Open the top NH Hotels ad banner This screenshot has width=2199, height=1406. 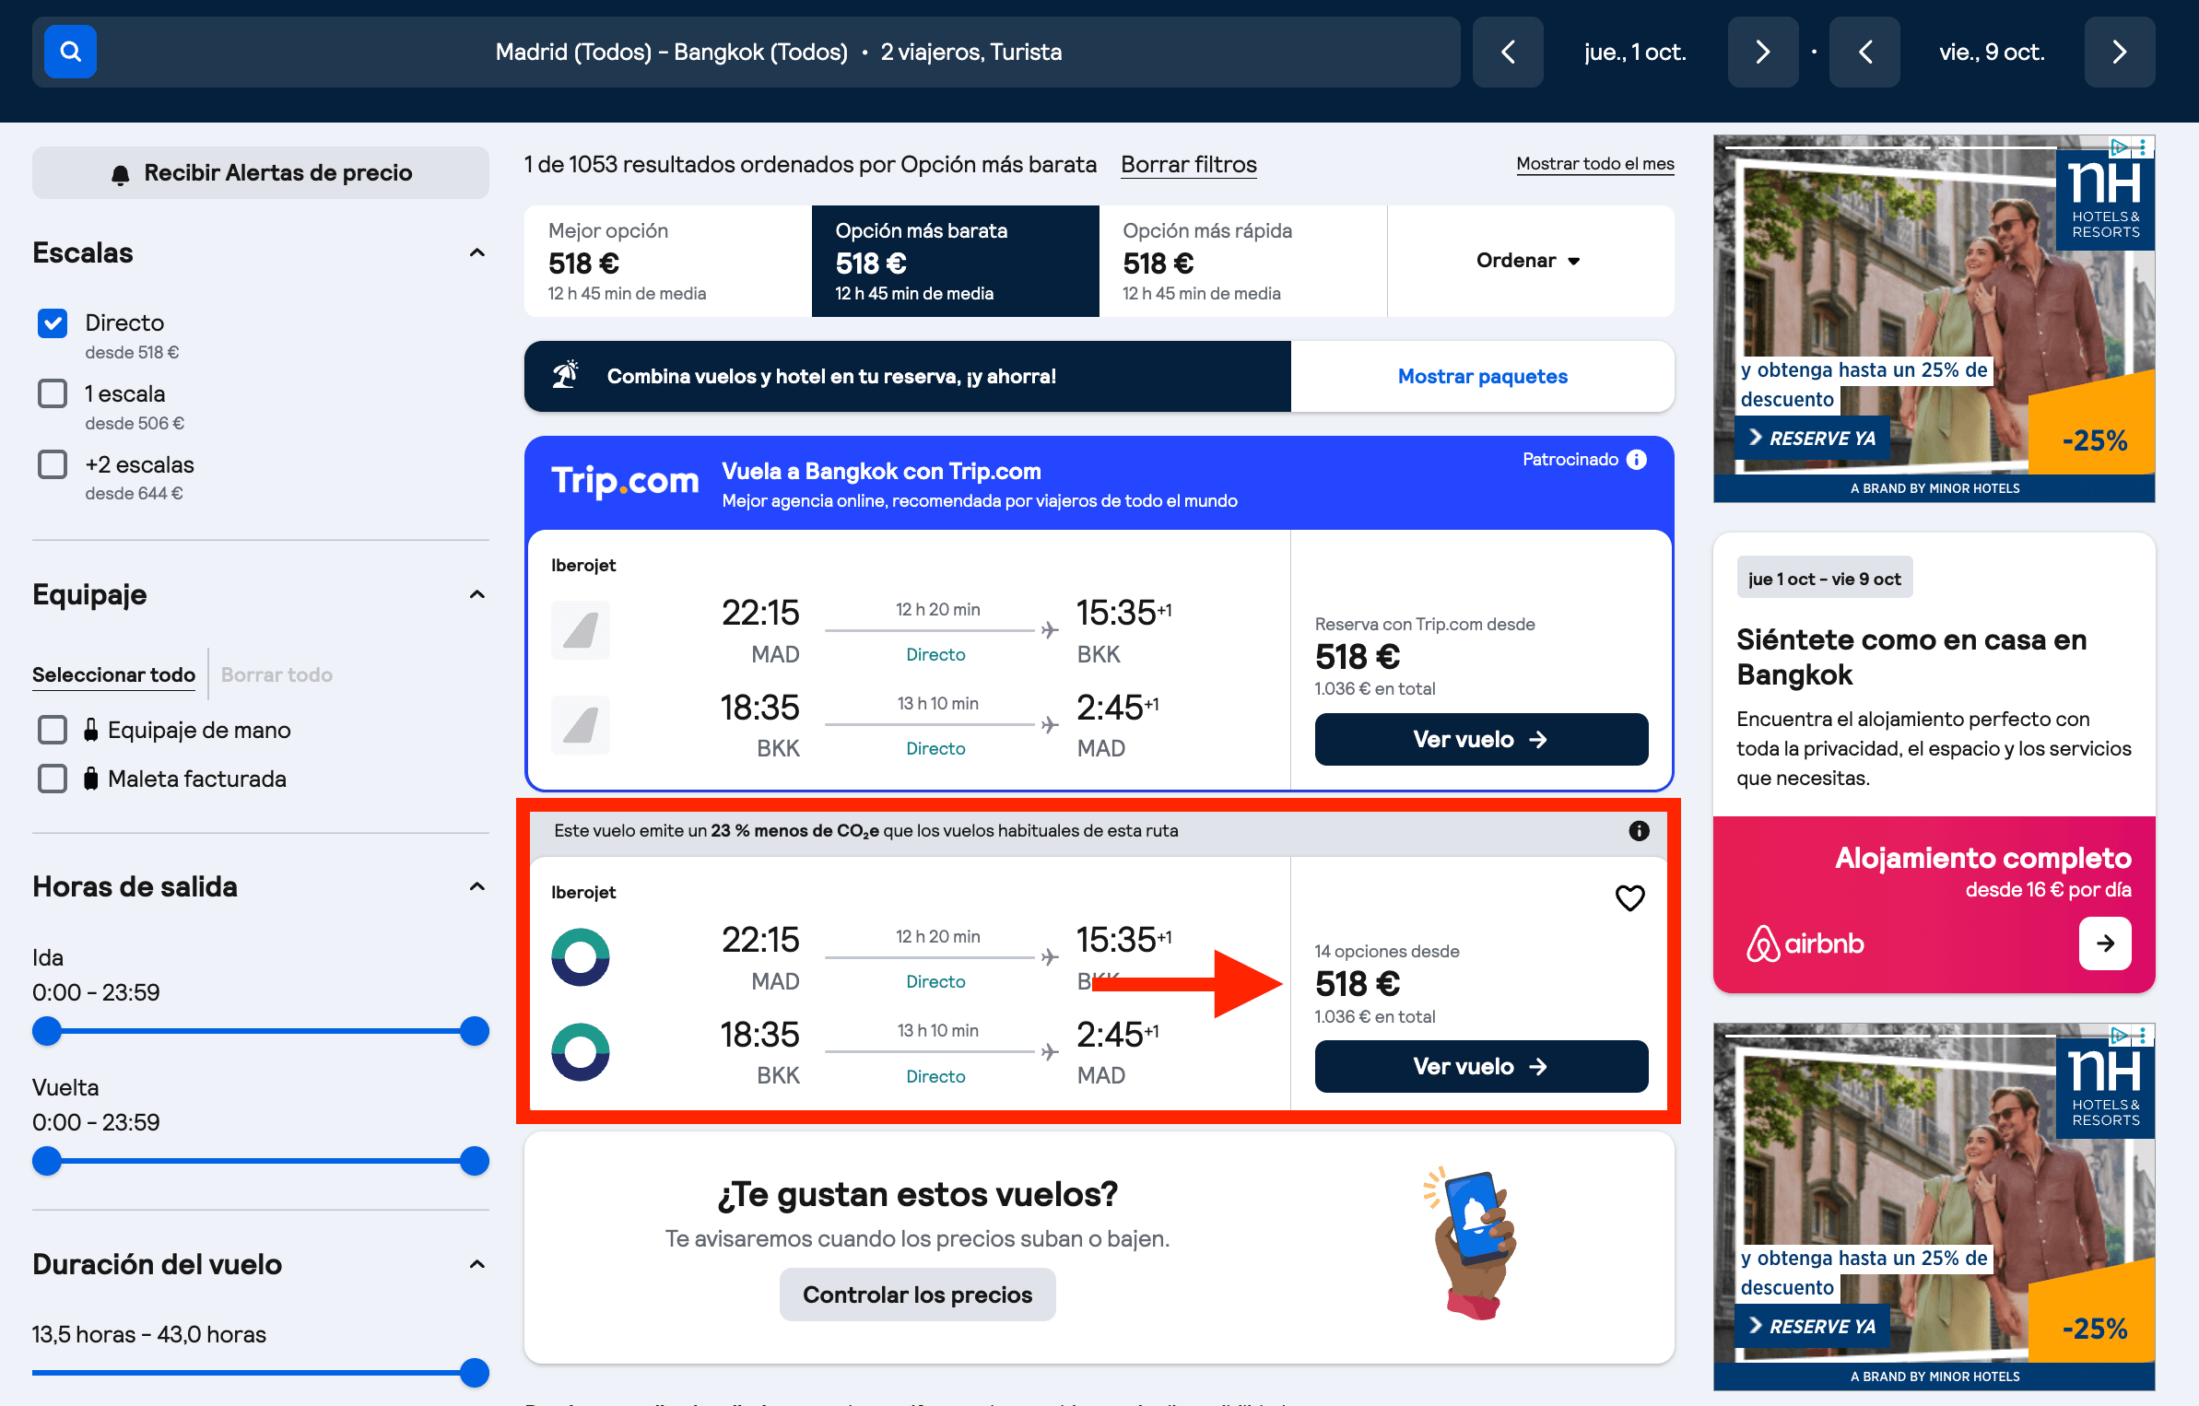pos(1934,319)
